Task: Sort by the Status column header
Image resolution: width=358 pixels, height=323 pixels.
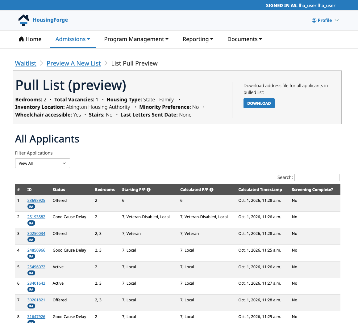Action: tap(59, 190)
